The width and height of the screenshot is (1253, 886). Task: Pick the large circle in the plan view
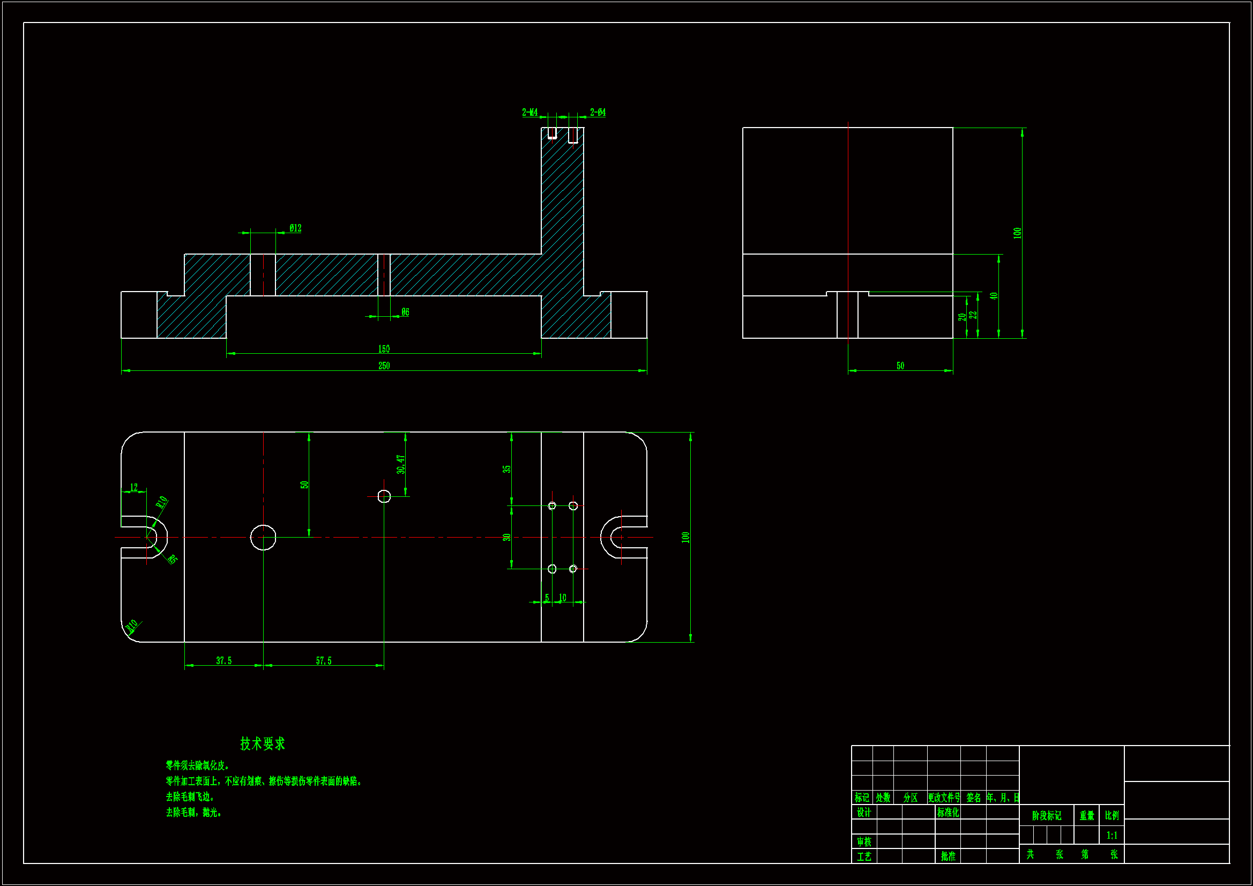263,538
